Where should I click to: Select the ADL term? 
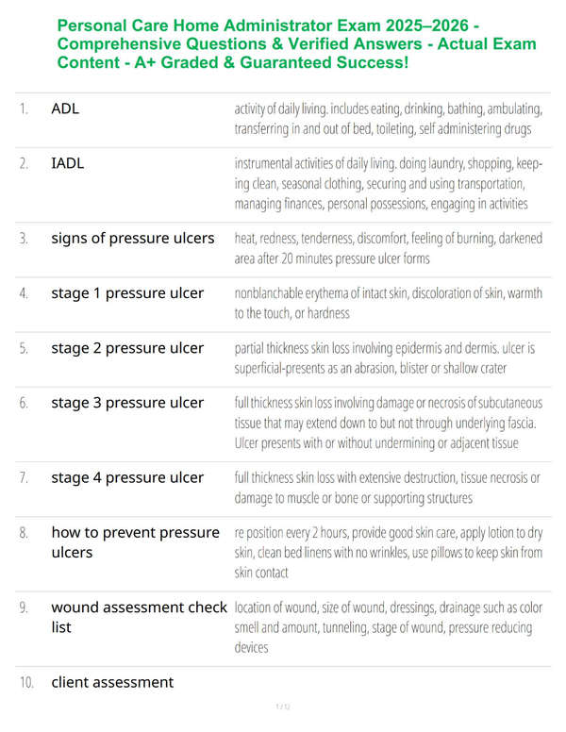click(65, 108)
